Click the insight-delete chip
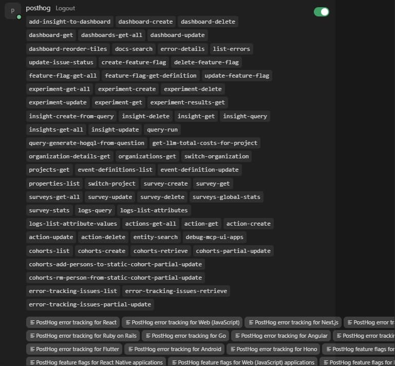 146,116
